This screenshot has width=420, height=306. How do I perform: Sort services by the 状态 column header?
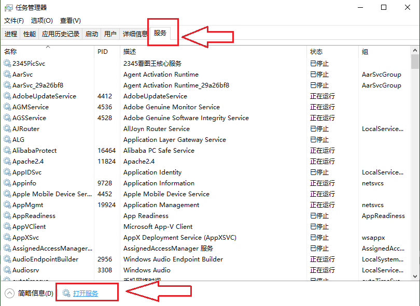pyautogui.click(x=332, y=52)
